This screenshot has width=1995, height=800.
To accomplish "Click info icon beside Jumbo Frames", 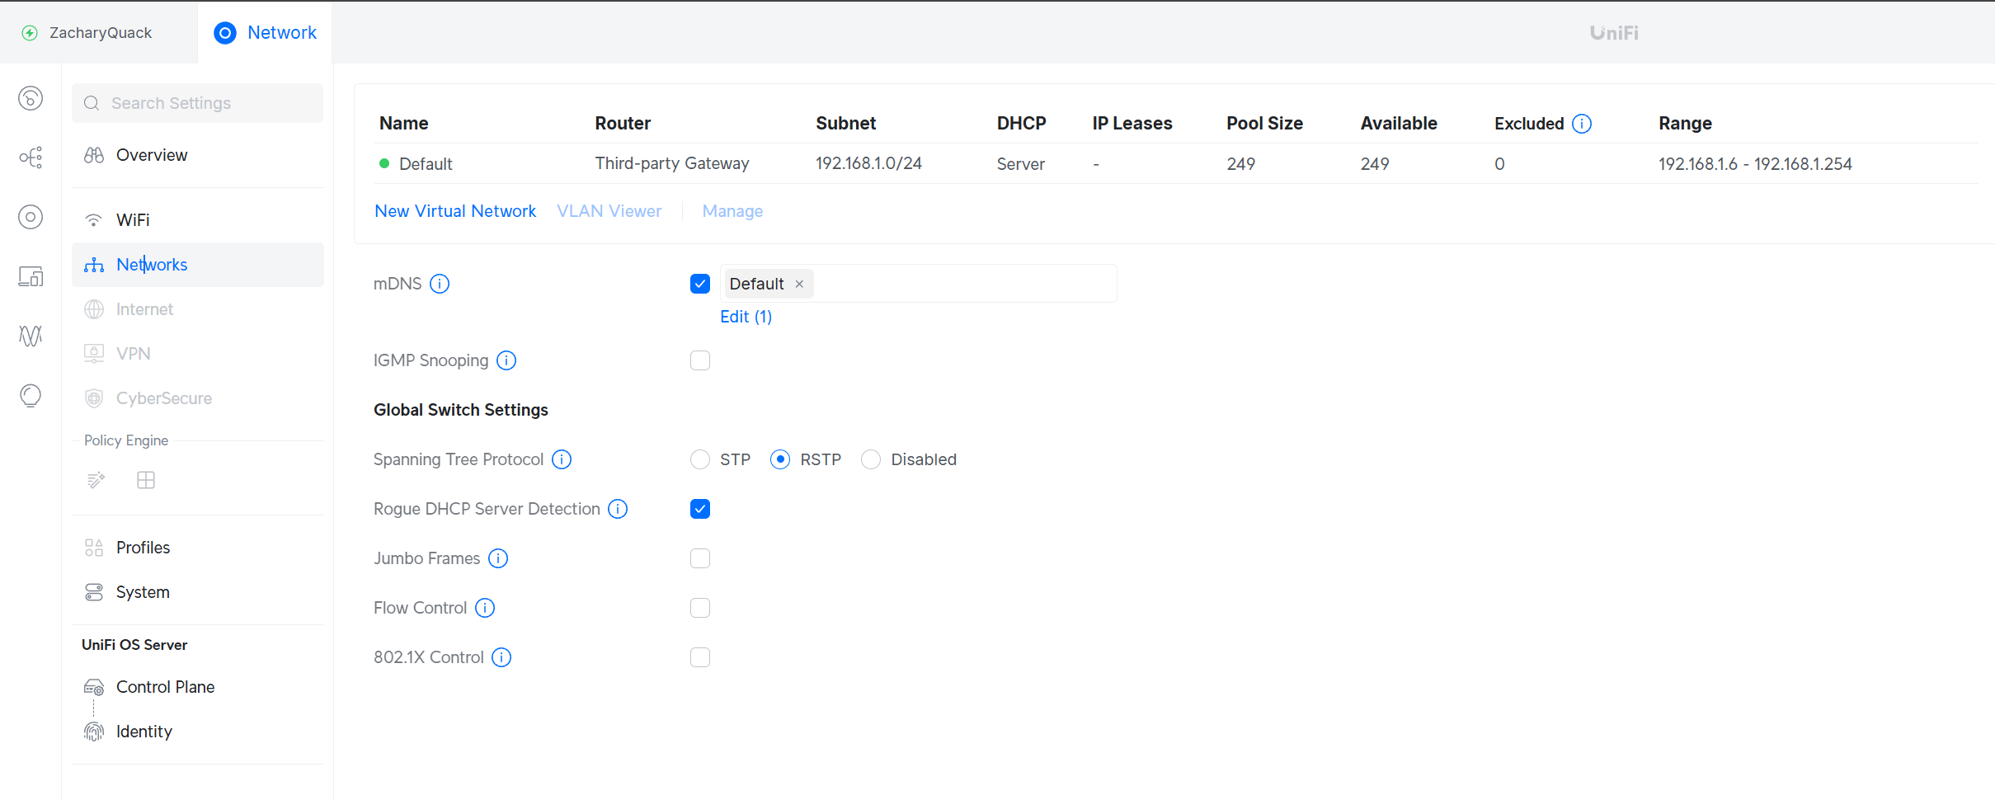I will point(498,558).
